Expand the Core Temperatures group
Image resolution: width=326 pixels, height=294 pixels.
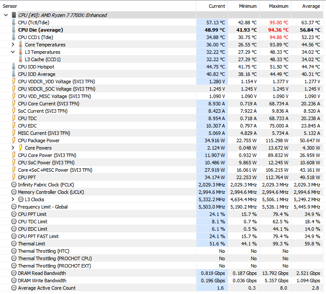click(x=13, y=45)
